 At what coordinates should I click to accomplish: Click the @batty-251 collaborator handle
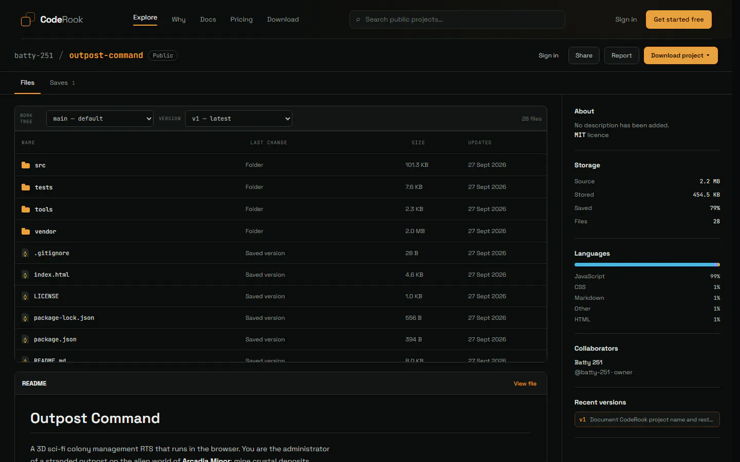click(592, 372)
